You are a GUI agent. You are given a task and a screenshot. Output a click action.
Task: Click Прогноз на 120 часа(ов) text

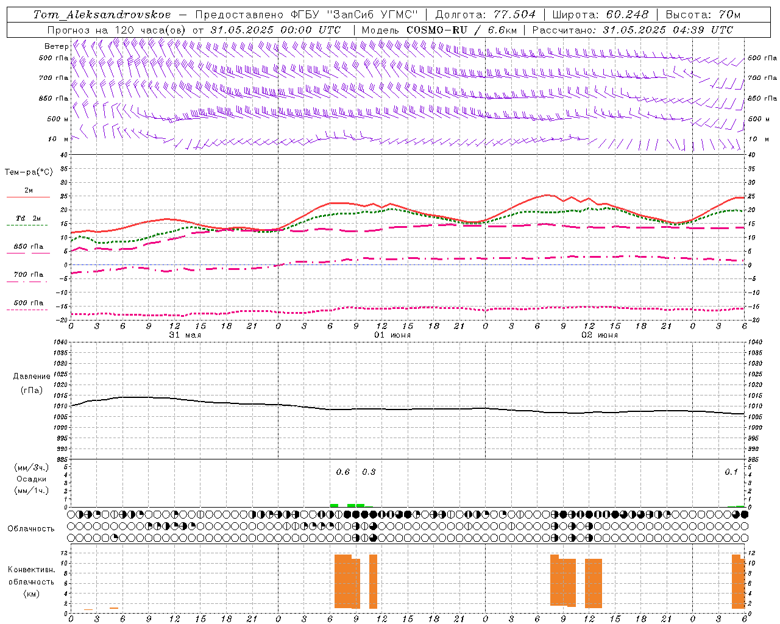click(x=118, y=30)
